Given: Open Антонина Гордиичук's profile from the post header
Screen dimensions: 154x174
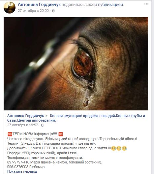Looking at the screenshot, I should coord(39,5).
